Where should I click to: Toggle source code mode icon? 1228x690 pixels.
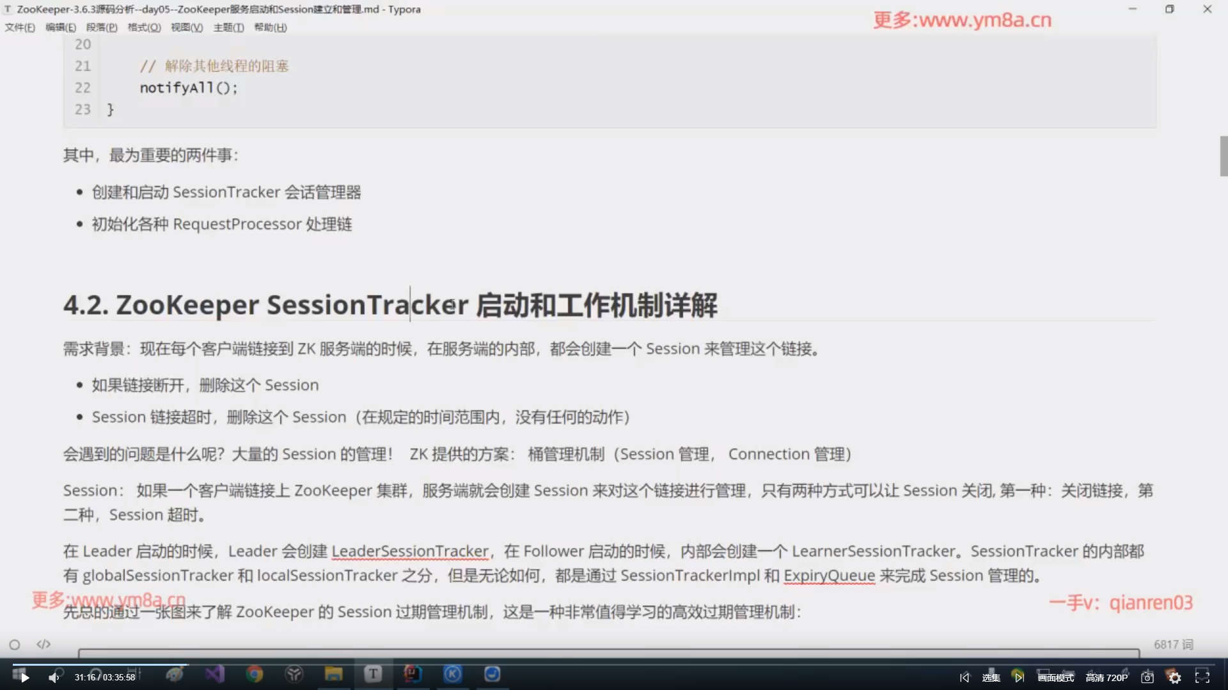pyautogui.click(x=43, y=644)
